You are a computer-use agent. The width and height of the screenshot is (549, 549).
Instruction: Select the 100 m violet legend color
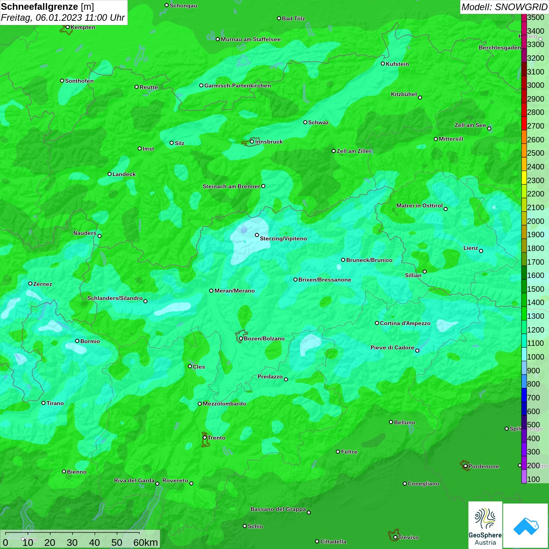pos(524,476)
